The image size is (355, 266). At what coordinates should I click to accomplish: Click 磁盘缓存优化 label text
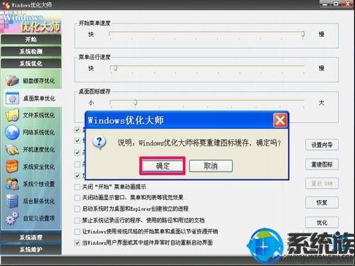click(39, 81)
